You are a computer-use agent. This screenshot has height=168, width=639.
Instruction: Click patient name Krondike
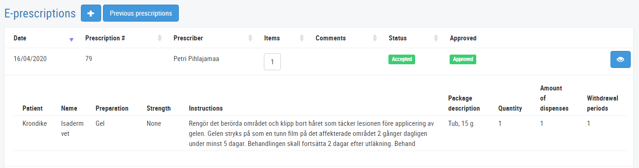click(x=34, y=123)
